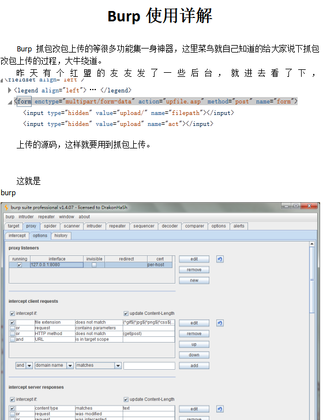The width and height of the screenshot is (323, 420).
Task: Click the 'redirect' column header
Action: coord(126,259)
